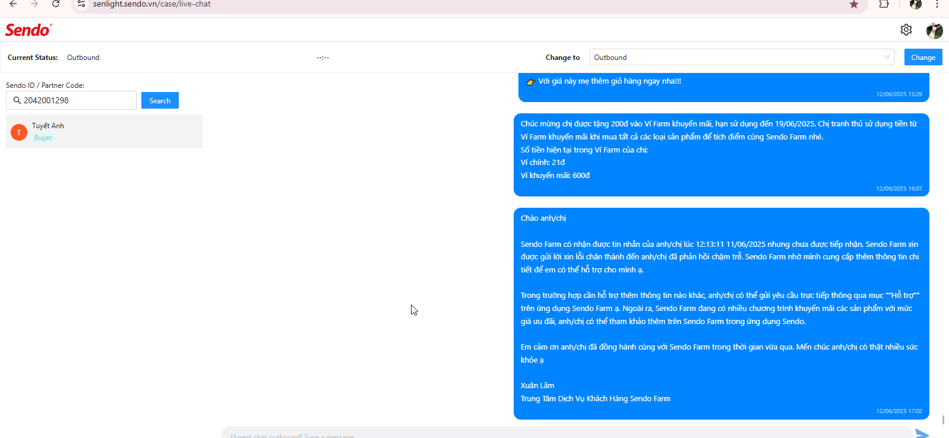Select the Tuyết Anh conversation
Image resolution: width=949 pixels, height=438 pixels.
(x=104, y=132)
